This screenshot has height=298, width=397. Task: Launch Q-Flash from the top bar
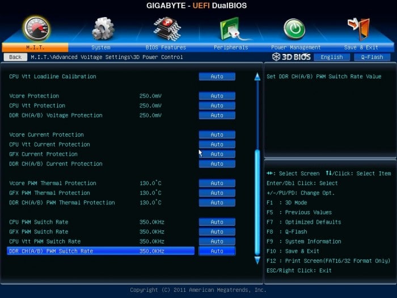pyautogui.click(x=372, y=57)
